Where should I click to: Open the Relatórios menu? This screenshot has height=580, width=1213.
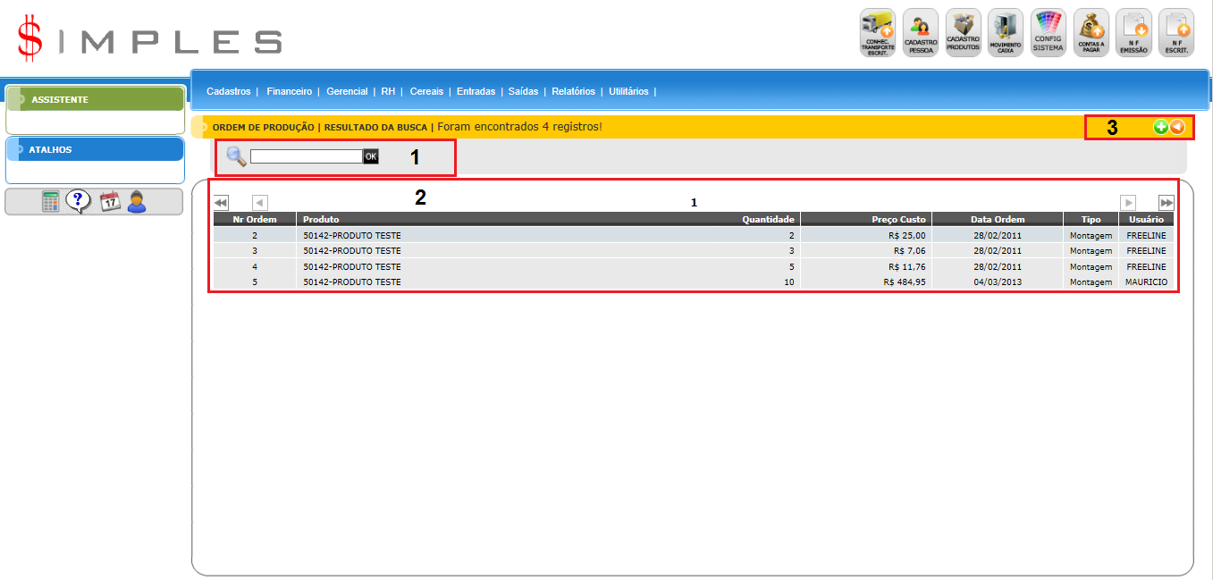tap(573, 91)
